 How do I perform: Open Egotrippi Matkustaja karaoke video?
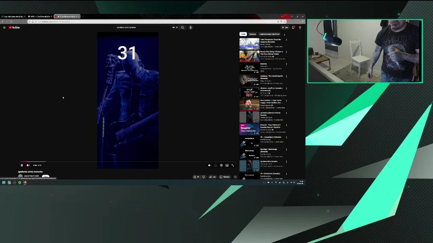pyautogui.click(x=249, y=153)
